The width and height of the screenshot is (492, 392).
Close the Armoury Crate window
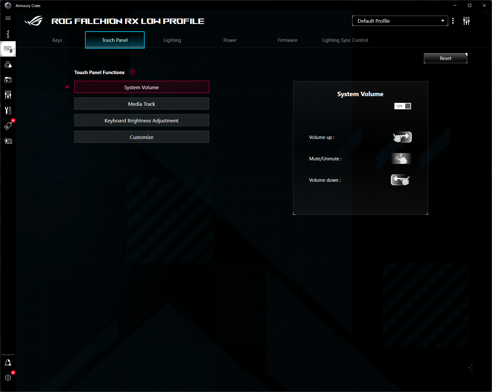coord(484,5)
